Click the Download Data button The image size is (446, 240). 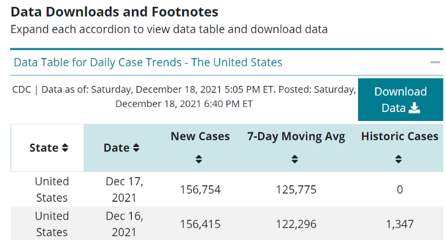point(401,100)
